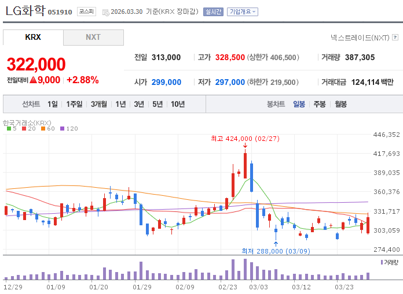
Task: Click the green 5-day moving average swatch
Action: click(9, 129)
